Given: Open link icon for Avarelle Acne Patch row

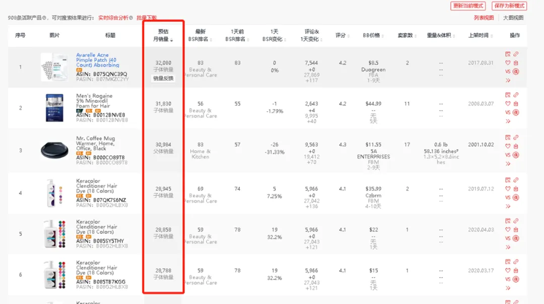Looking at the screenshot, I should [x=516, y=54].
